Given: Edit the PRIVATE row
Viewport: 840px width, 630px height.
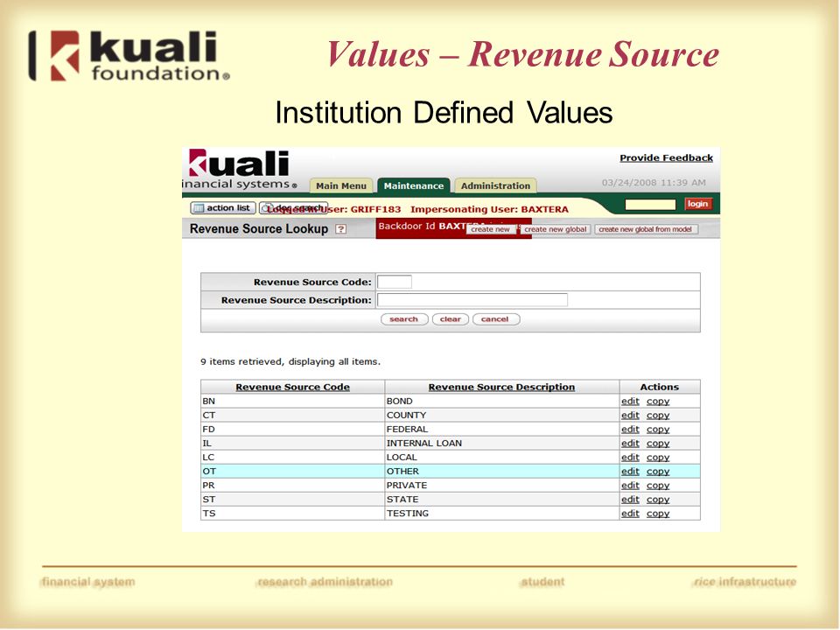Looking at the screenshot, I should [630, 485].
